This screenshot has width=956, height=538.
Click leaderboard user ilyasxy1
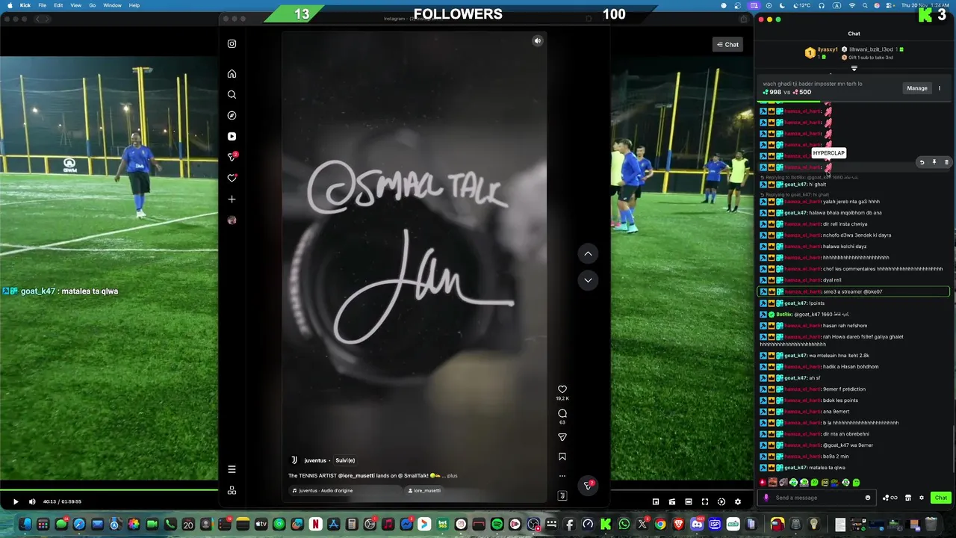pos(828,49)
